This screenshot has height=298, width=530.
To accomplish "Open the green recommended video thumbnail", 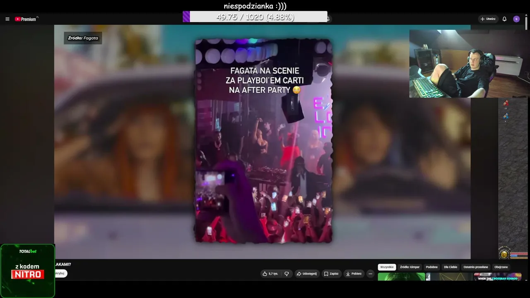I will pyautogui.click(x=401, y=276).
